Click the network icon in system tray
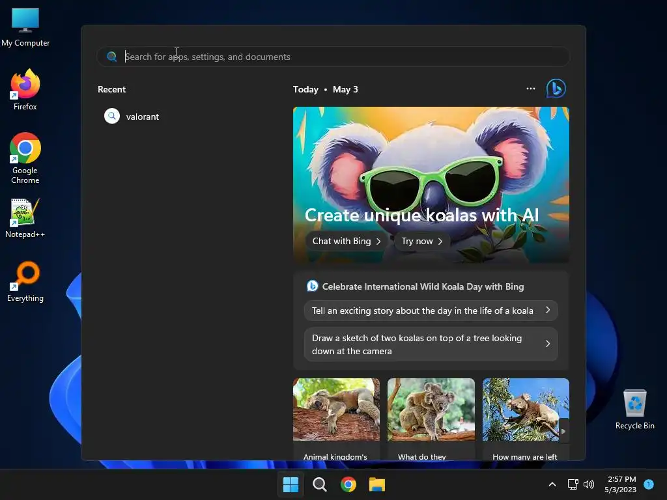Image resolution: width=667 pixels, height=500 pixels. (x=573, y=484)
